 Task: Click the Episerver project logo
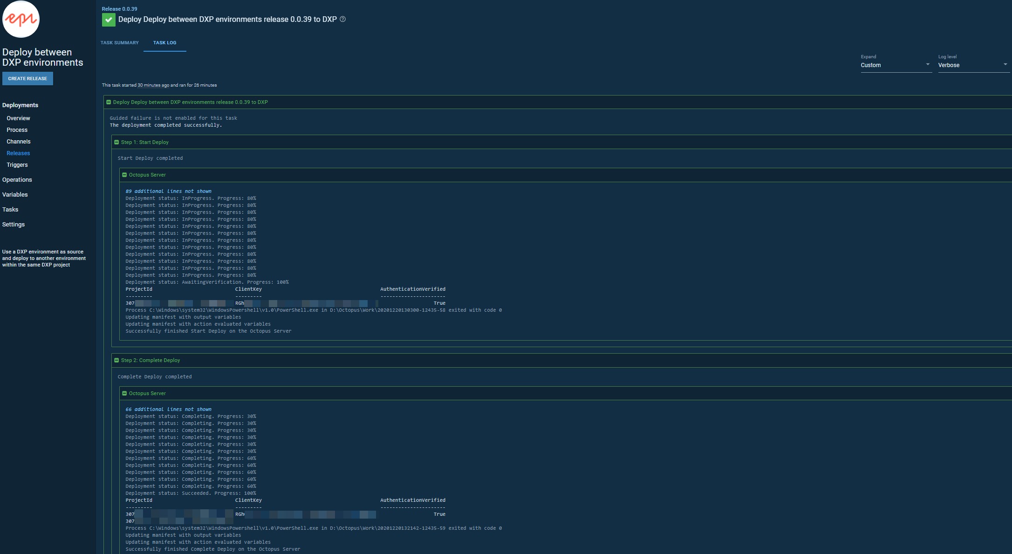21,19
